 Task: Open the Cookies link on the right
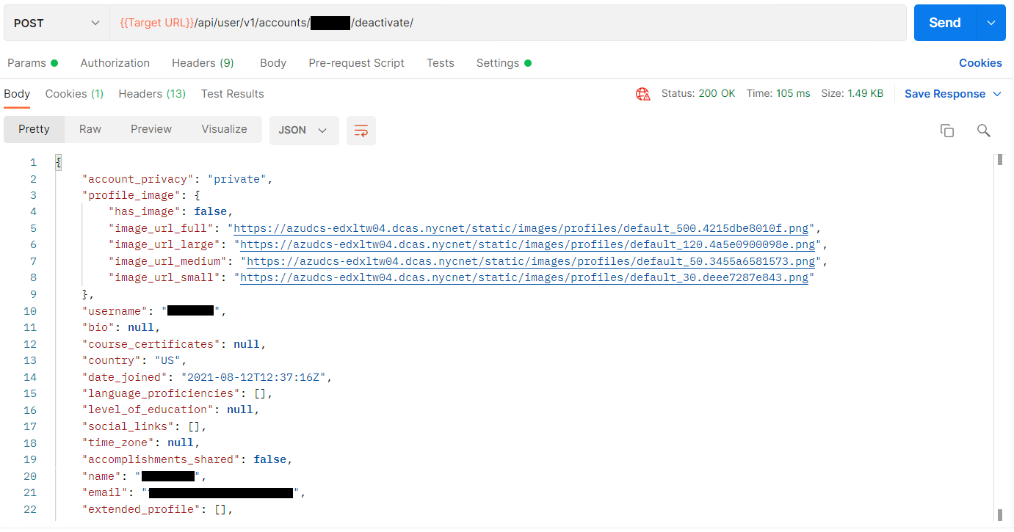[980, 63]
